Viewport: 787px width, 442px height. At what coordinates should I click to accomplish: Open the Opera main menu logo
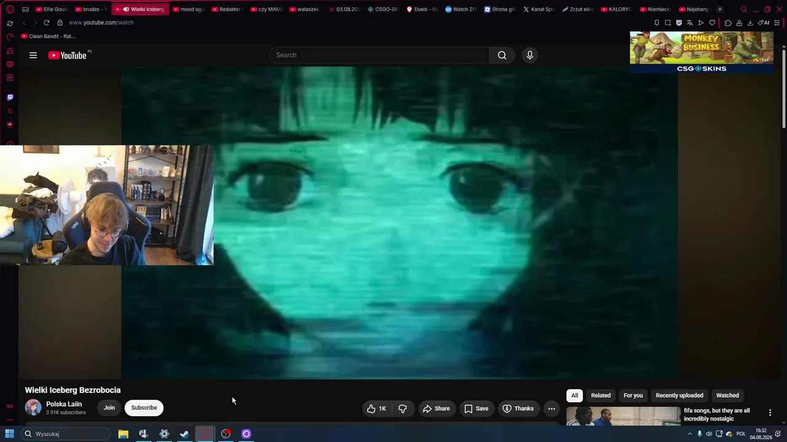point(10,9)
